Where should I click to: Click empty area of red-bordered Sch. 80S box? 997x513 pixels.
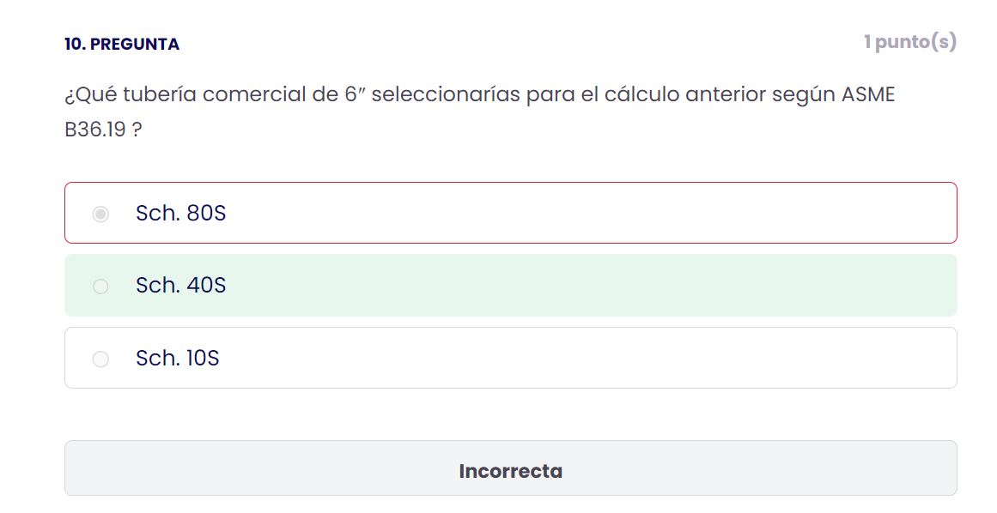click(x=572, y=213)
